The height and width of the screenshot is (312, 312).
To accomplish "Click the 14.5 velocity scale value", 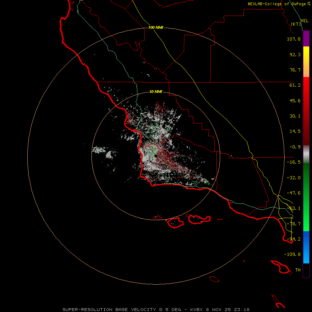I will (295, 131).
